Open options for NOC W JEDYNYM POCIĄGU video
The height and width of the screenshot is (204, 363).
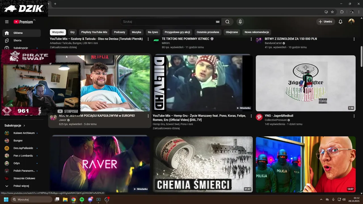[x=148, y=116]
